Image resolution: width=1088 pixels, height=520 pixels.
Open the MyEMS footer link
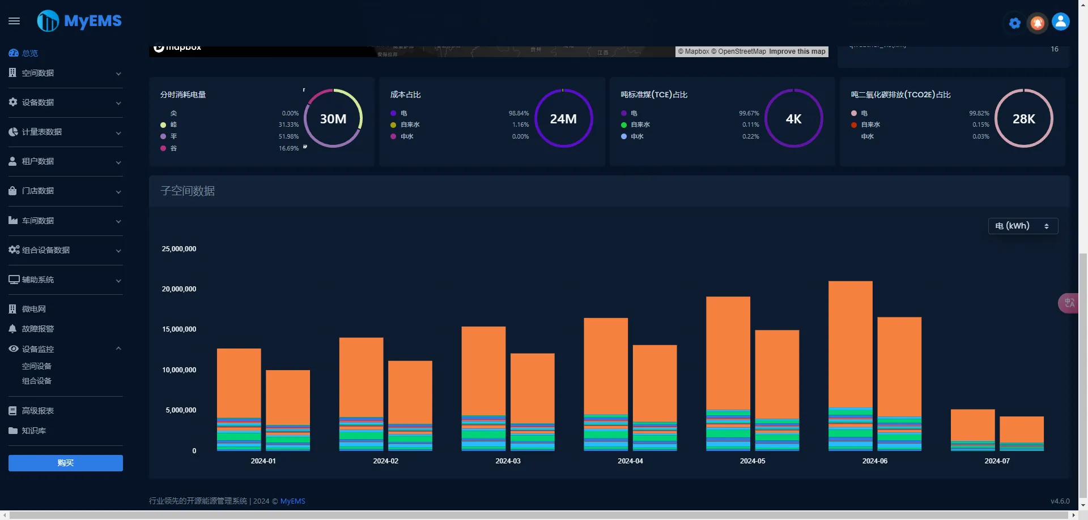tap(292, 501)
